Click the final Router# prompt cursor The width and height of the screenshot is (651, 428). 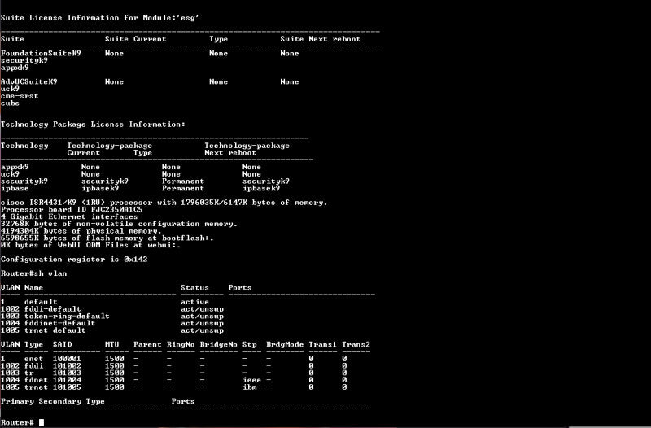click(42, 422)
